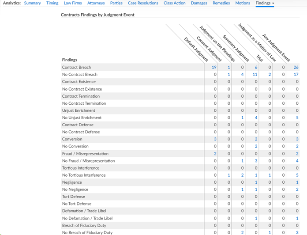Viewport: 307px width, 235px height.
Task: Open No Tortious Interference Trial count 1
Action: pyautogui.click(x=270, y=175)
